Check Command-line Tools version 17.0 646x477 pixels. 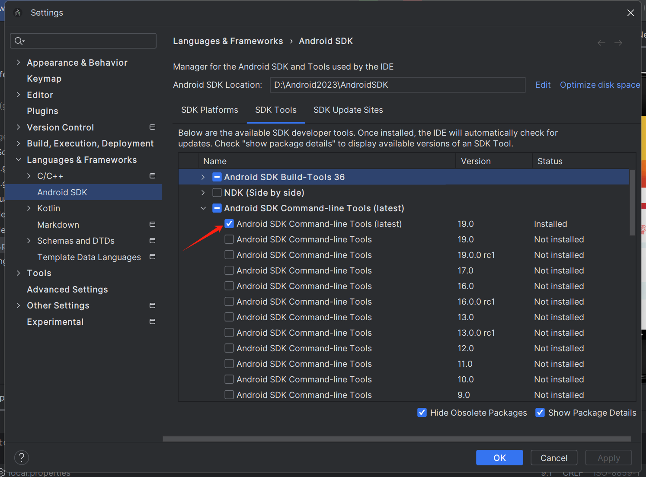[x=229, y=270]
